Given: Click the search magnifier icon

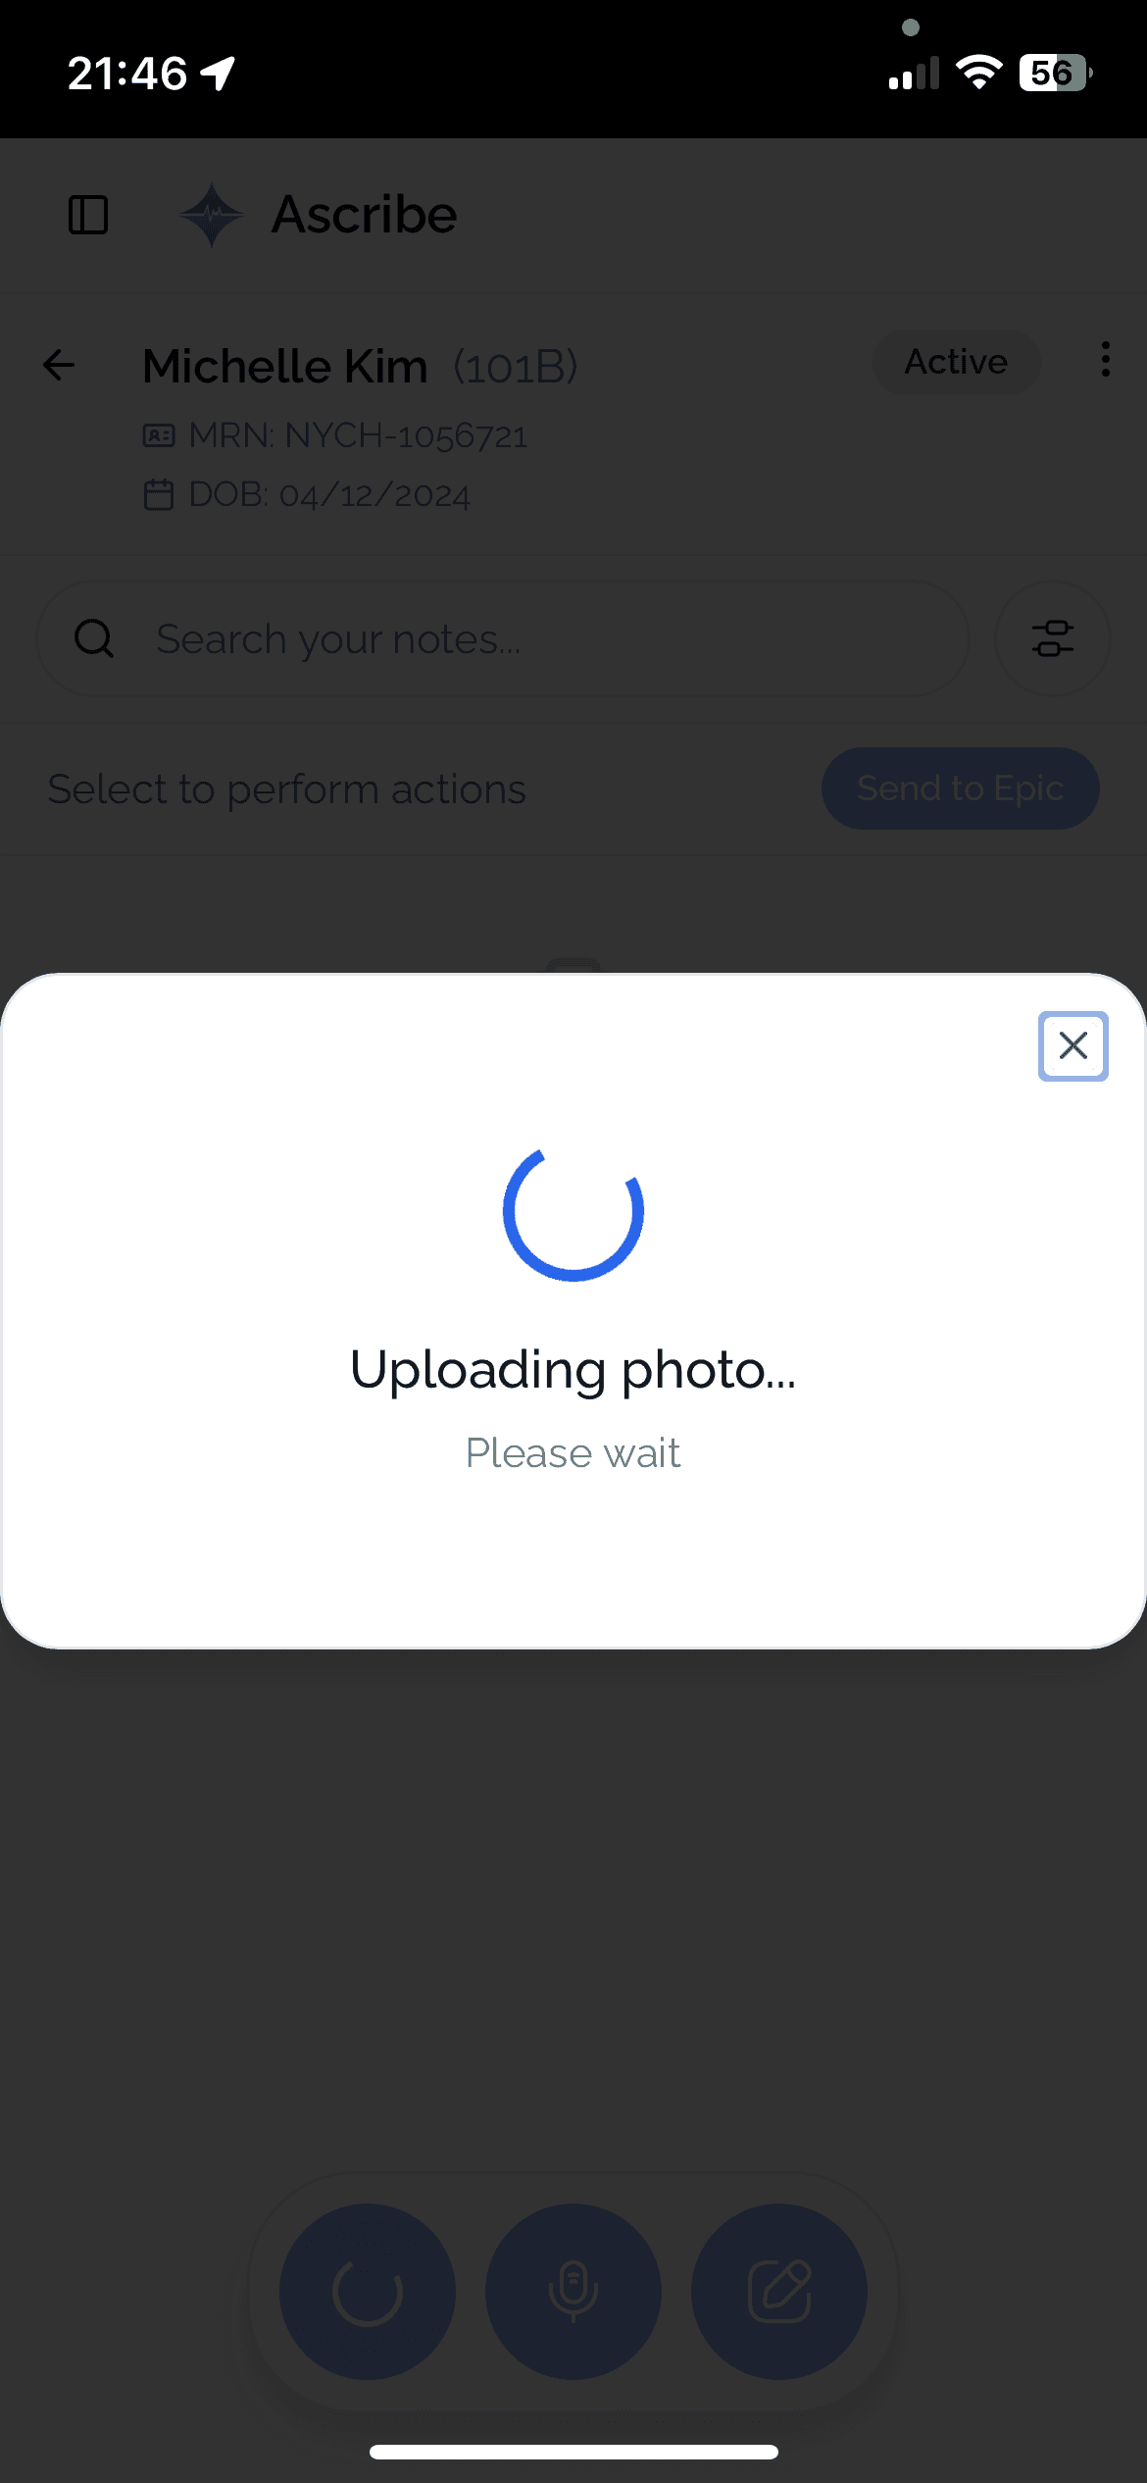Looking at the screenshot, I should click(x=94, y=638).
